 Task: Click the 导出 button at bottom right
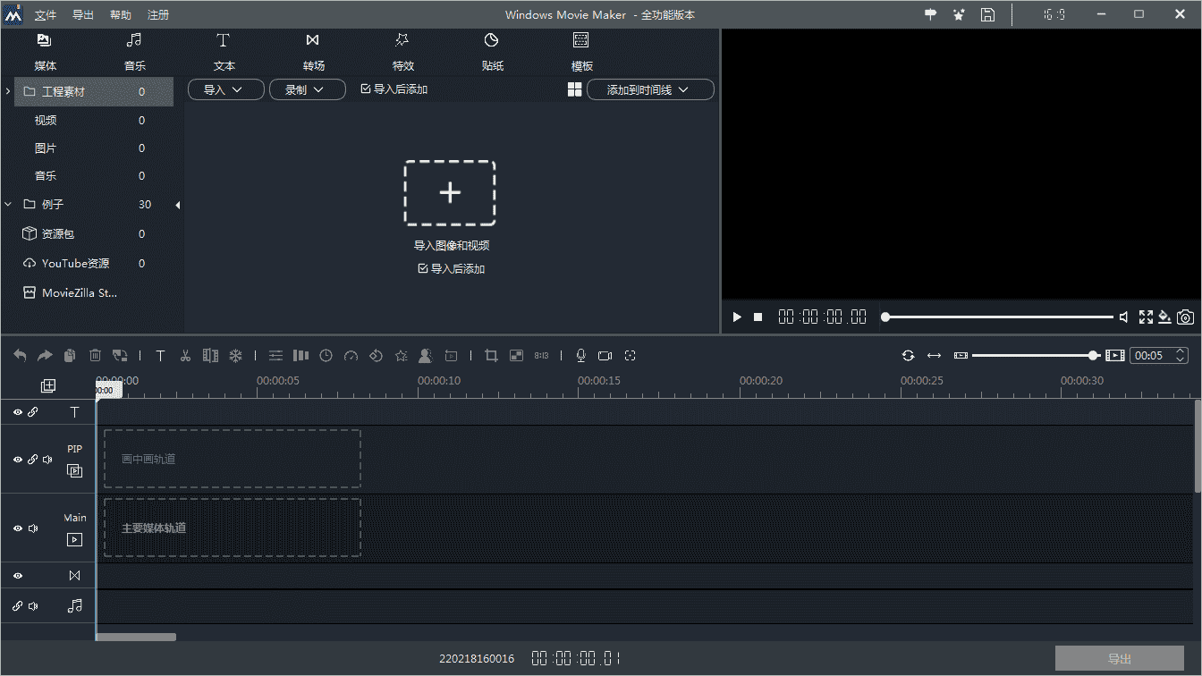[x=1120, y=659]
